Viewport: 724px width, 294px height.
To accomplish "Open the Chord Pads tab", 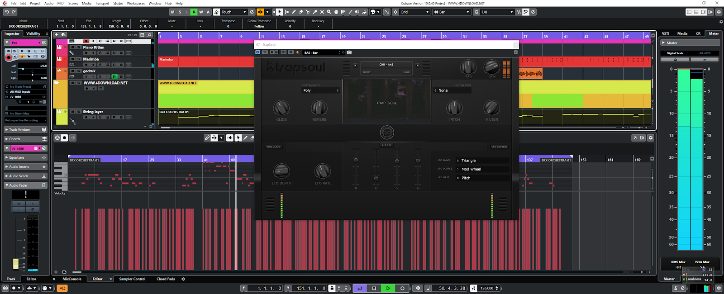I will tap(166, 279).
